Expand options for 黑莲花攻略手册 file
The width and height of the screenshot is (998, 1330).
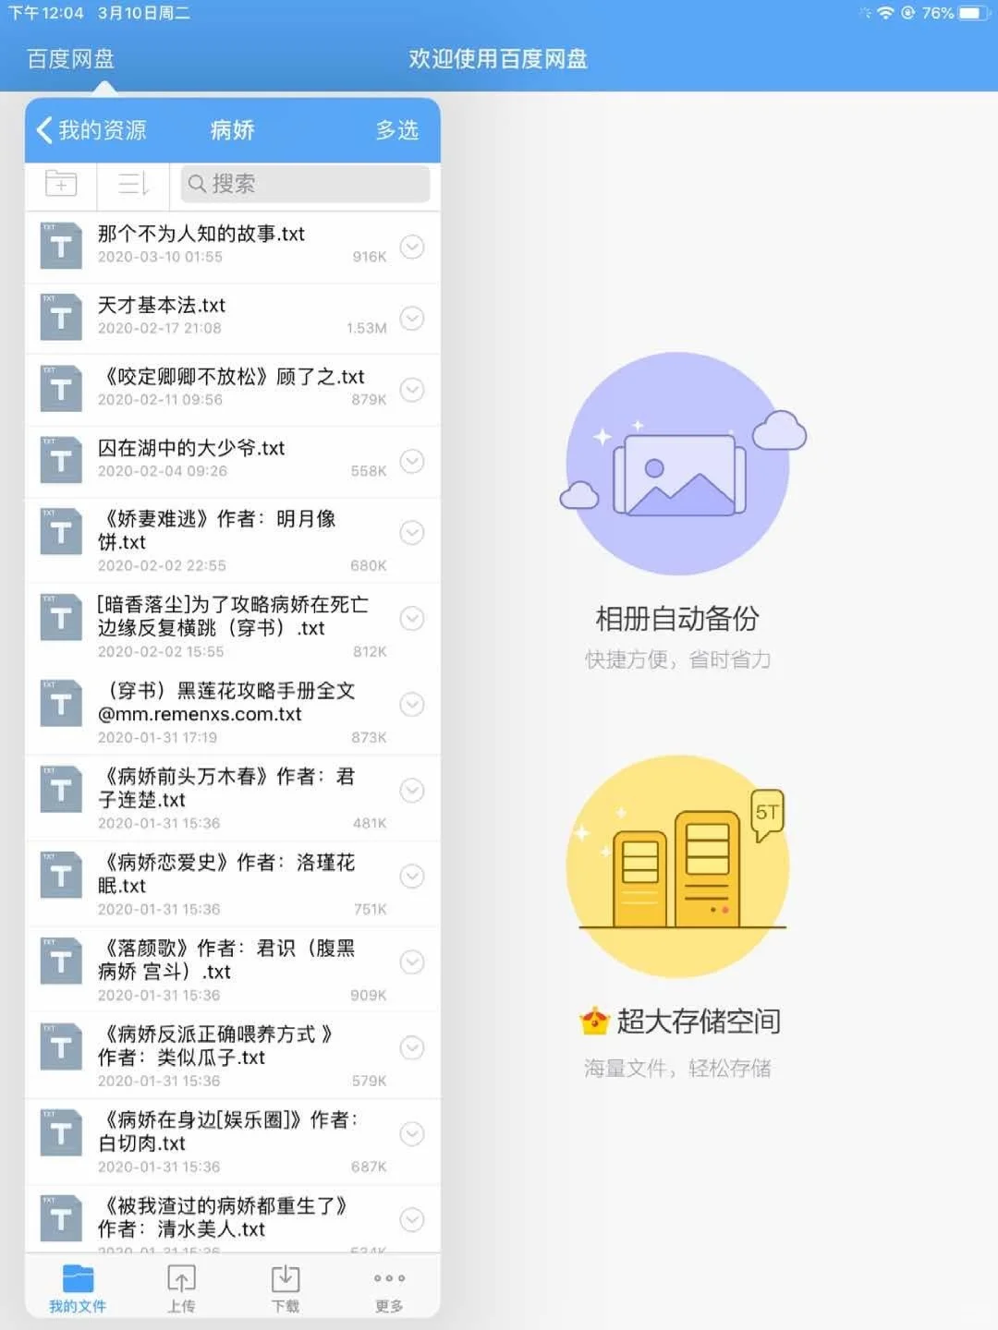pyautogui.click(x=411, y=704)
